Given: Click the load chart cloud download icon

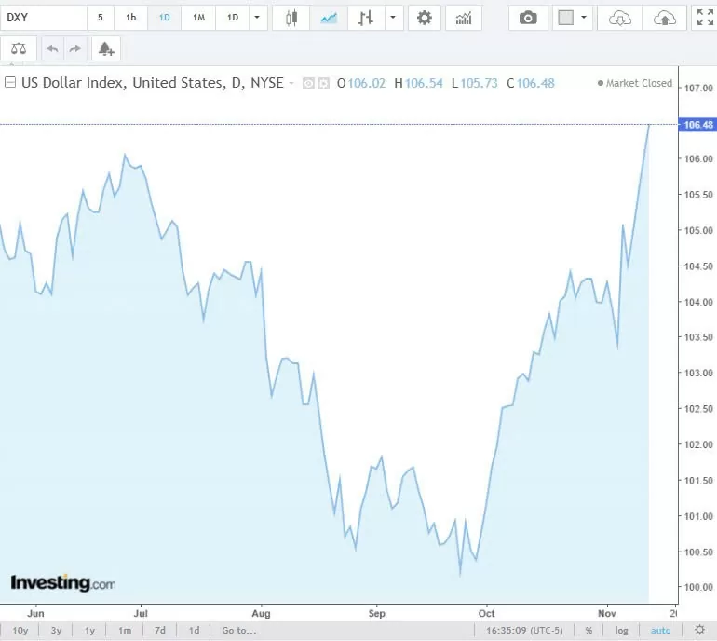Looking at the screenshot, I should click(620, 18).
